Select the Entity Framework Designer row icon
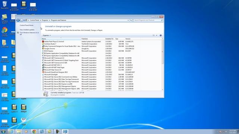 click(x=43, y=46)
